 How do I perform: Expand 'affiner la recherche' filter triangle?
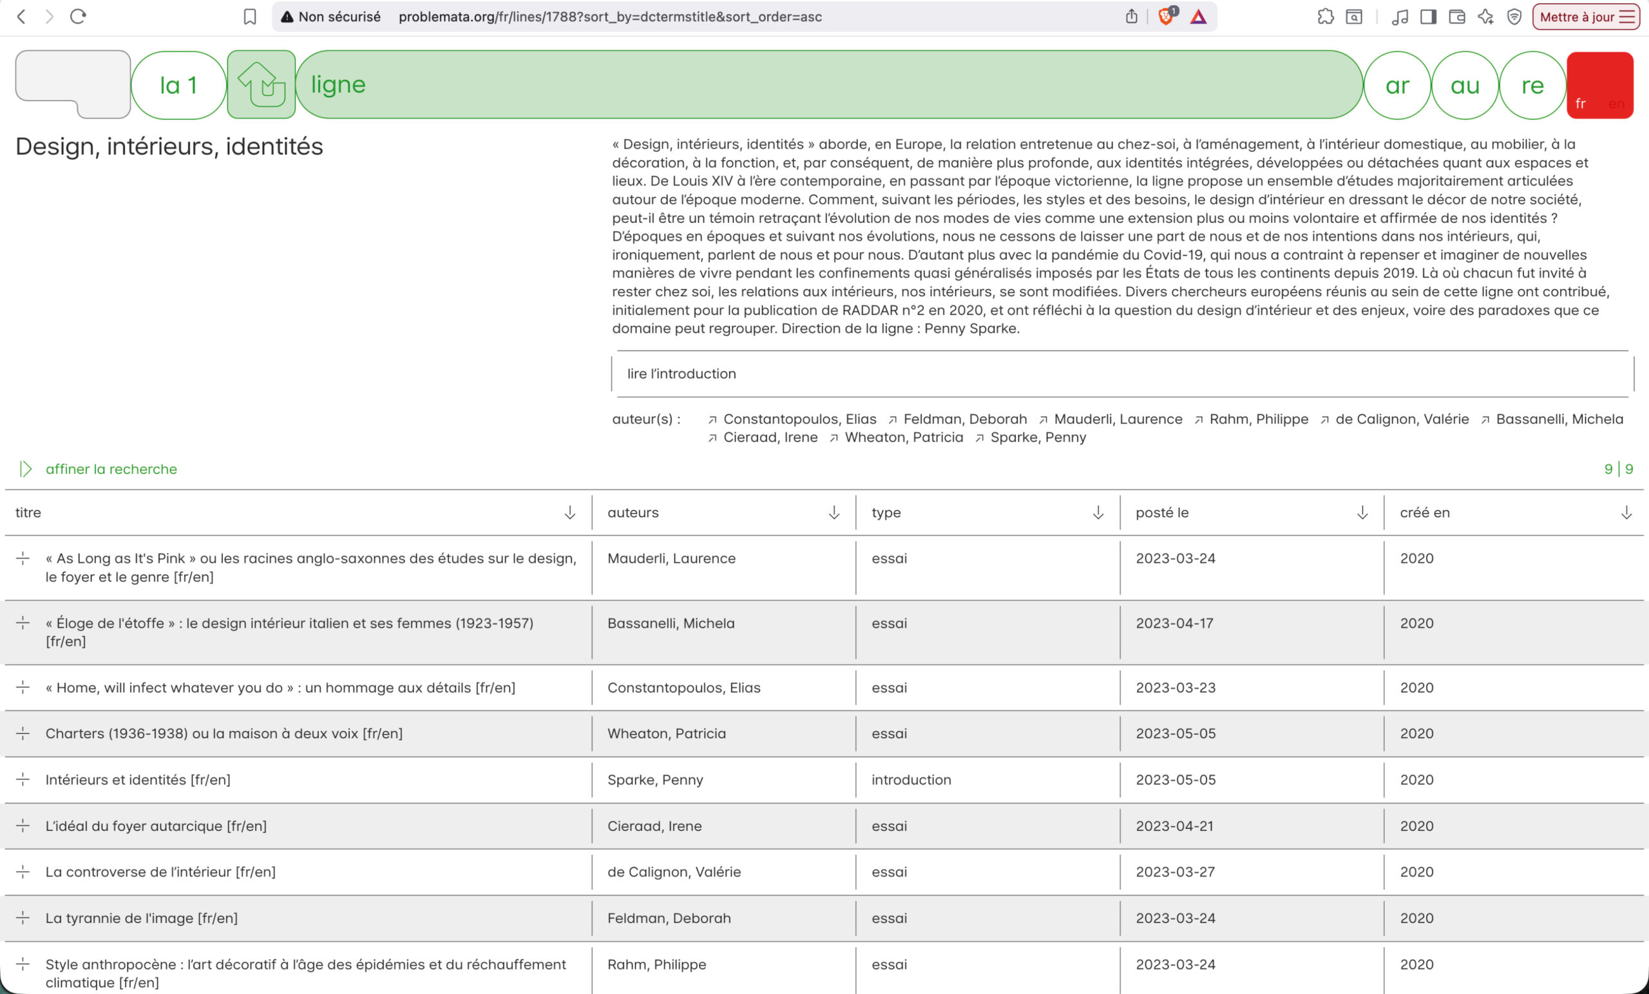tap(25, 468)
